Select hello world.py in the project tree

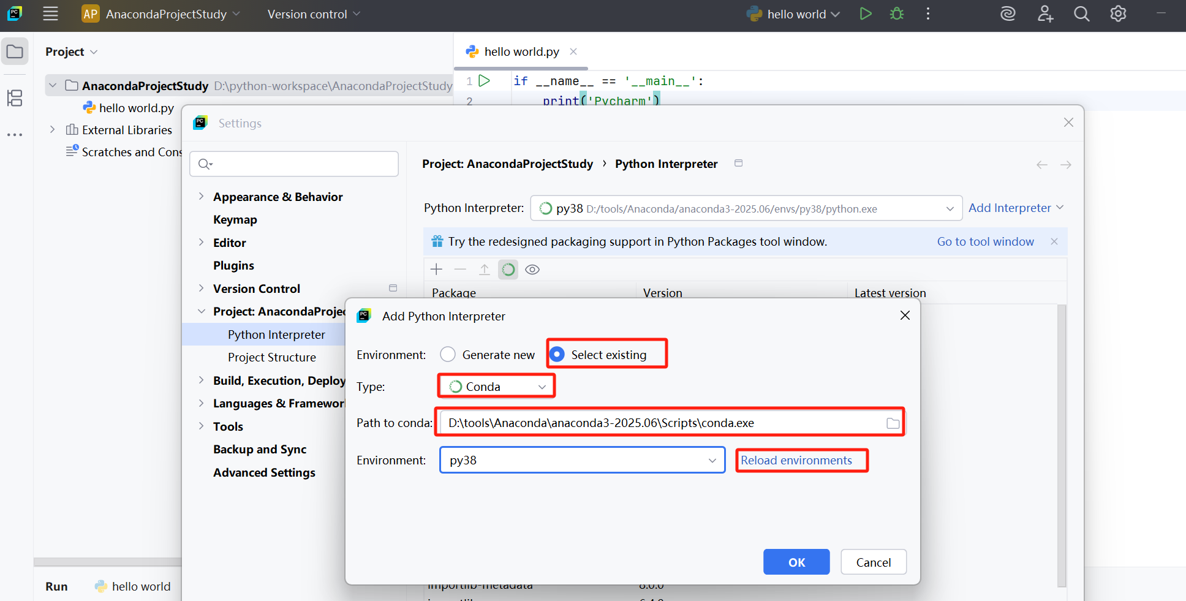[x=129, y=108]
